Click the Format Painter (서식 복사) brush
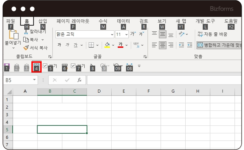The image size is (244, 150). [x=26, y=48]
